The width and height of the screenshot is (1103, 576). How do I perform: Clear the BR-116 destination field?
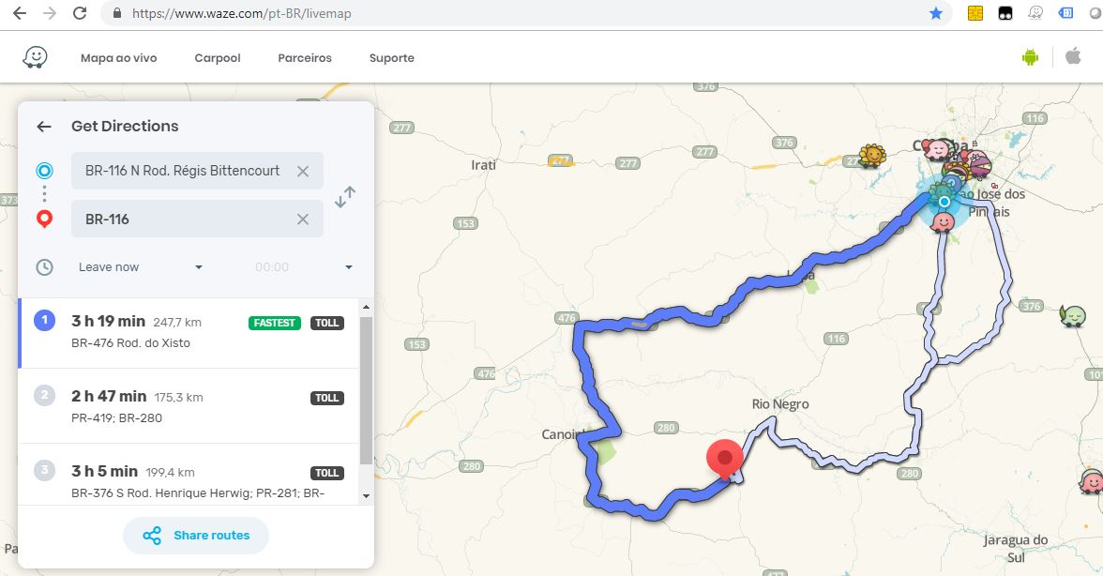tap(302, 220)
